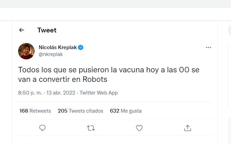Open the Twitter Web App source link
Image resolution: width=231 pixels, height=144 pixels.
[99, 93]
